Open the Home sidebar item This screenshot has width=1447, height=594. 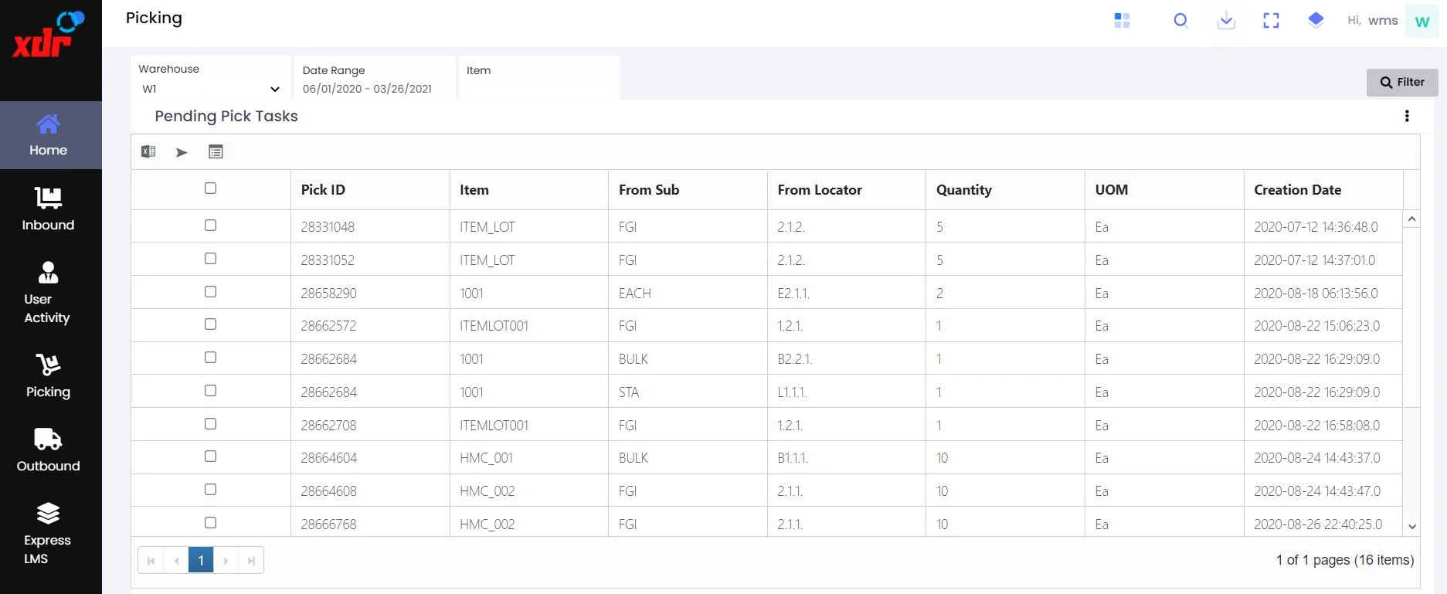tap(50, 135)
